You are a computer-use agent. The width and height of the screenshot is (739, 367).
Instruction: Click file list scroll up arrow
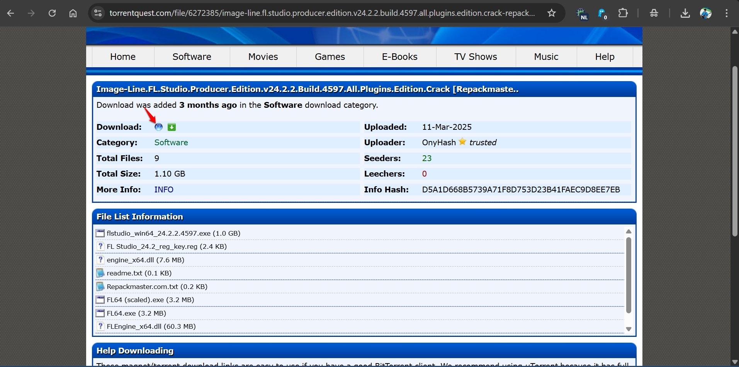629,231
